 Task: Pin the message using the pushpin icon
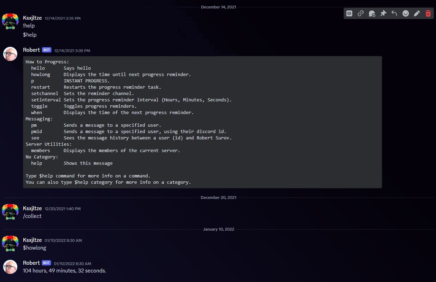click(x=383, y=13)
